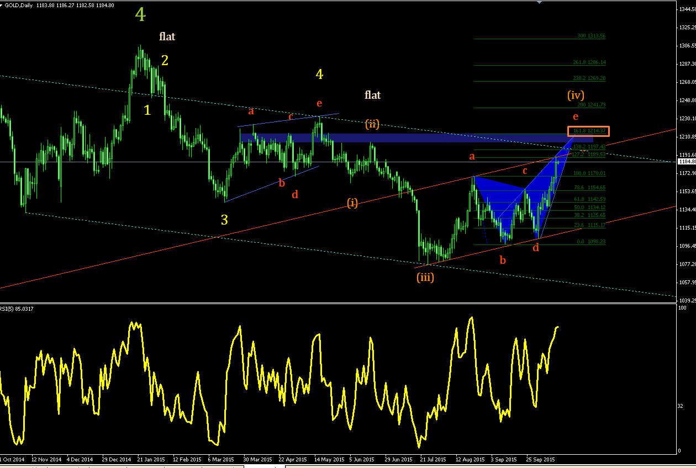Viewport: 696px width, 468px height.
Task: Select the yellow 2 wave label
Action: pos(165,60)
